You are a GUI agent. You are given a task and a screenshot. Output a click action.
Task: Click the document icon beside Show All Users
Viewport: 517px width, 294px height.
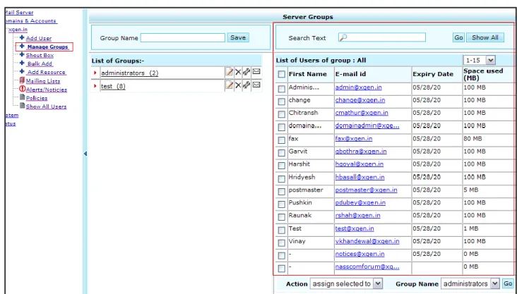pyautogui.click(x=22, y=106)
